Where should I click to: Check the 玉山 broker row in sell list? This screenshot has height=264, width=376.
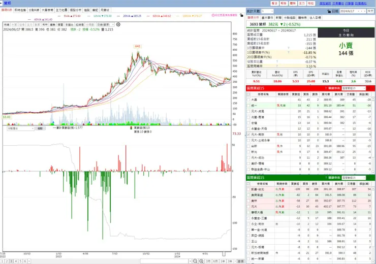click(248, 241)
